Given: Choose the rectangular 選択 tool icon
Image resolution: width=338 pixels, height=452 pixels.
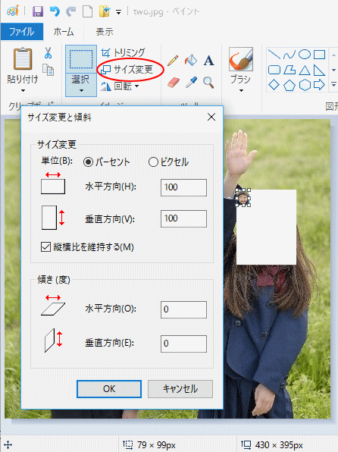Looking at the screenshot, I should [81, 59].
